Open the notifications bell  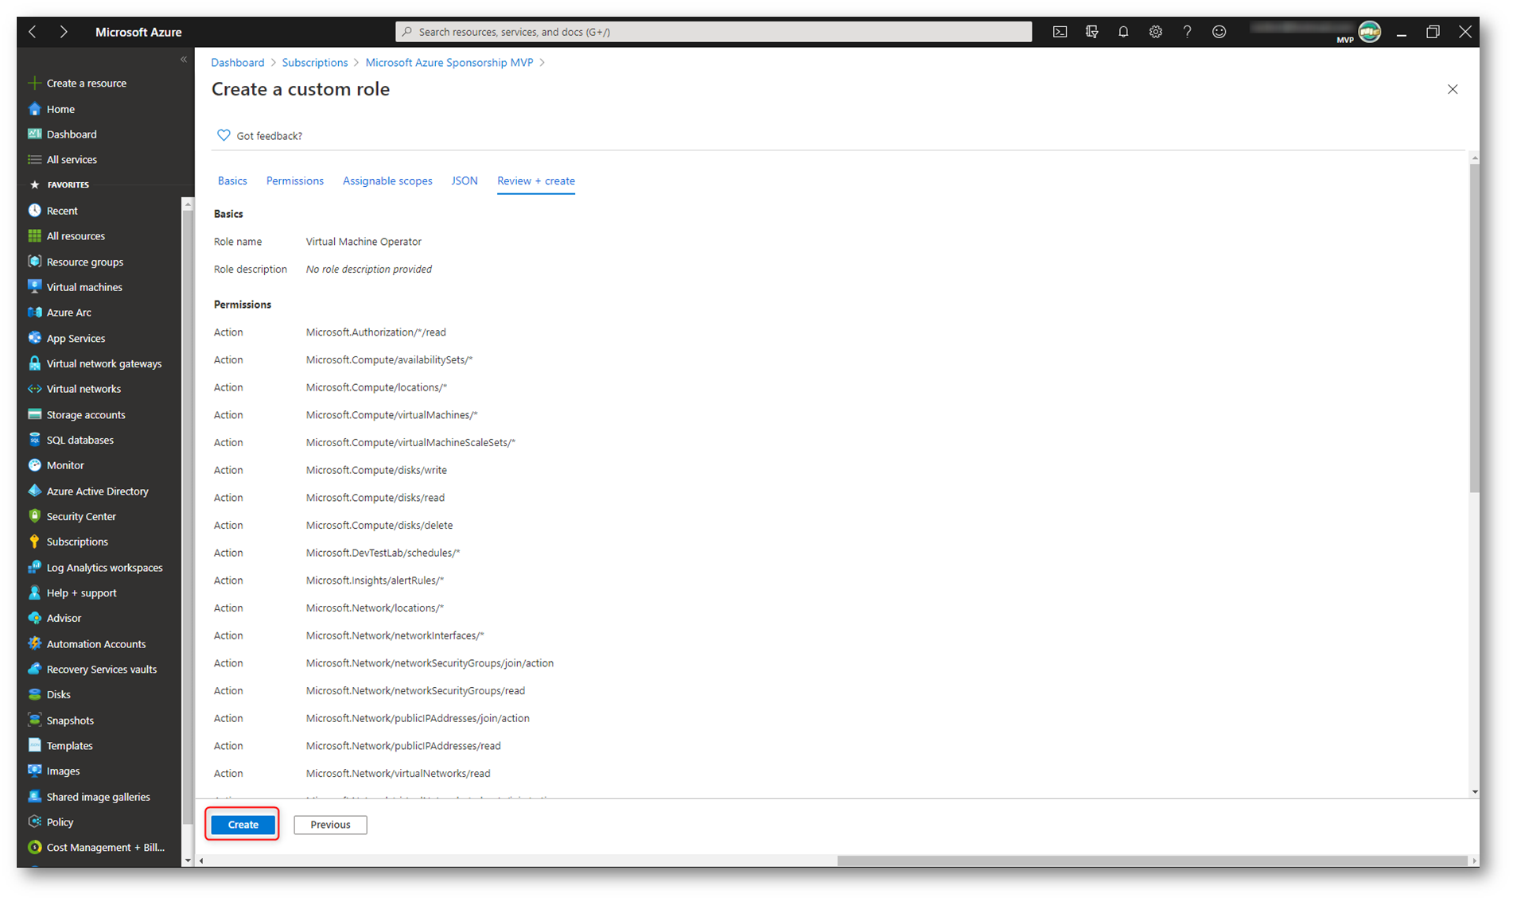click(1123, 32)
